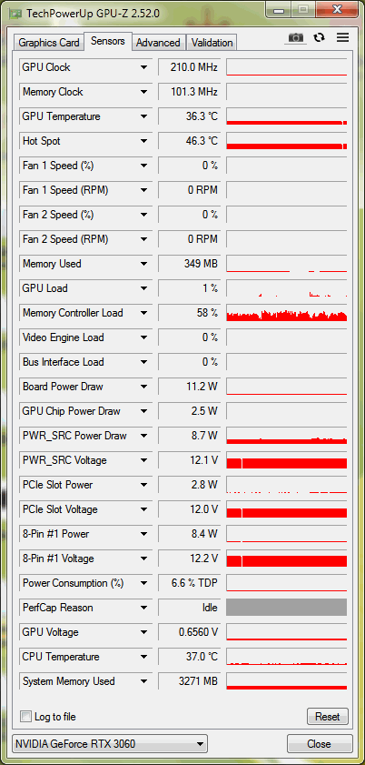
Task: Click the 2.8 W PCIe Slot Power value
Action: pyautogui.click(x=190, y=485)
